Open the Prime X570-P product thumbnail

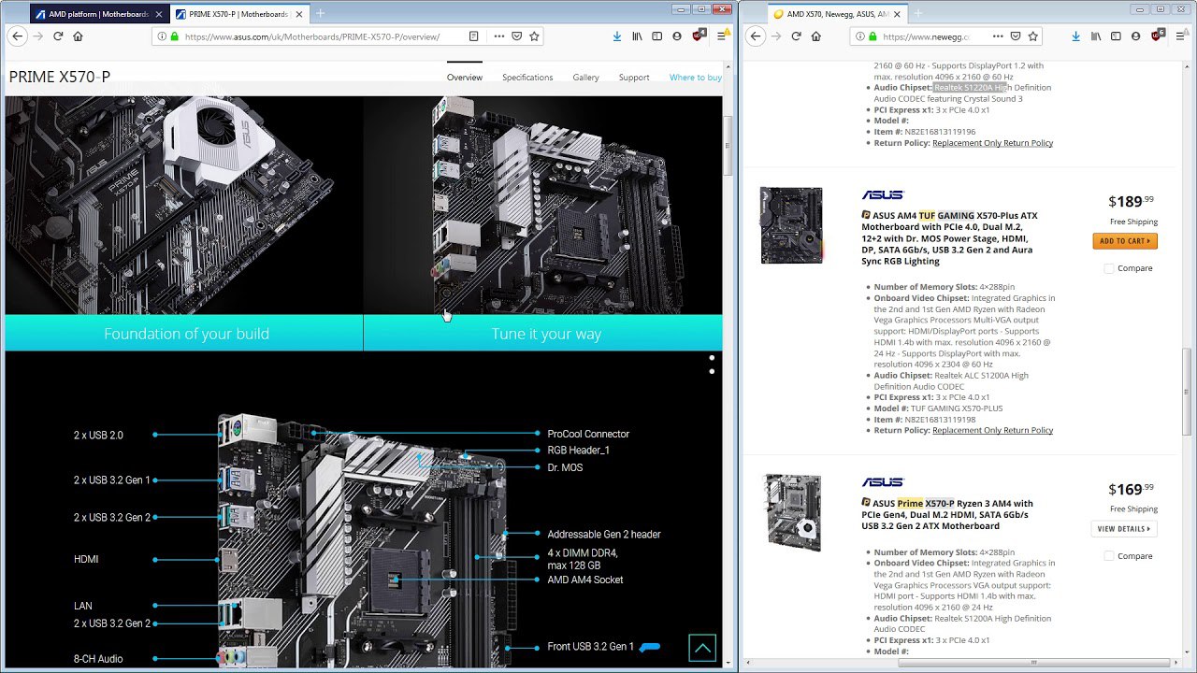click(791, 512)
